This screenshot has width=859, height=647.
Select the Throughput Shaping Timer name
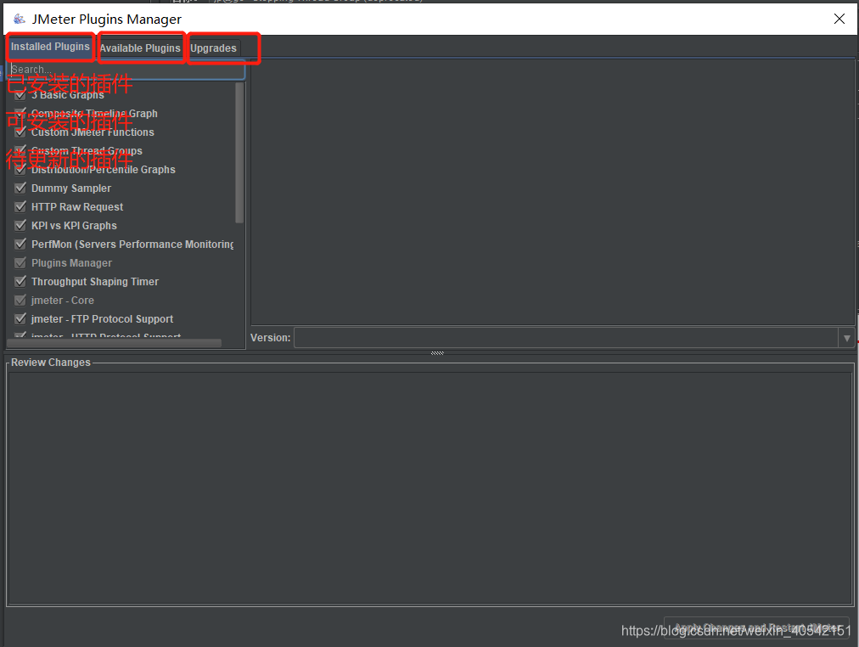(x=95, y=282)
